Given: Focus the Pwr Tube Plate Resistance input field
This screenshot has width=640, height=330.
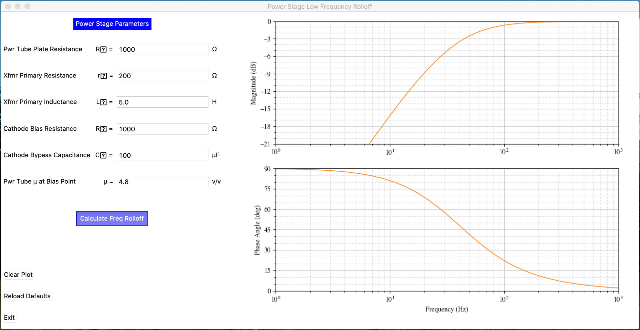Looking at the screenshot, I should coord(162,49).
